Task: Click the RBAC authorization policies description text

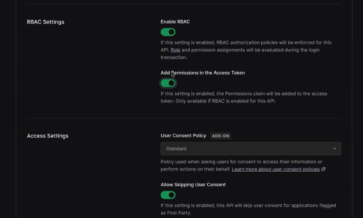Action: point(246,50)
